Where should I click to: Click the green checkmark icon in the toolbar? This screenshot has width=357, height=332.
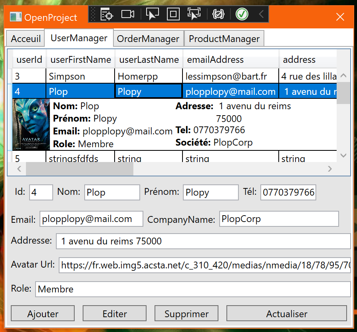242,14
